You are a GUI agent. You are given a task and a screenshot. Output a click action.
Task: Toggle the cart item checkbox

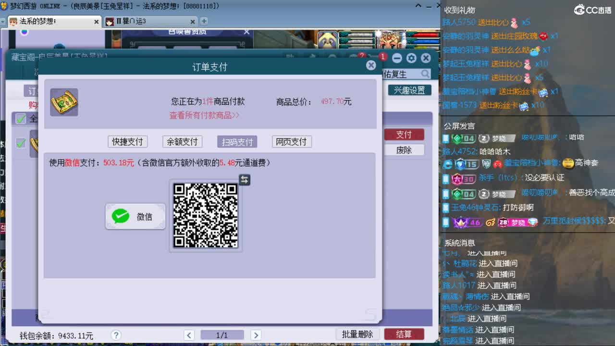(21, 143)
